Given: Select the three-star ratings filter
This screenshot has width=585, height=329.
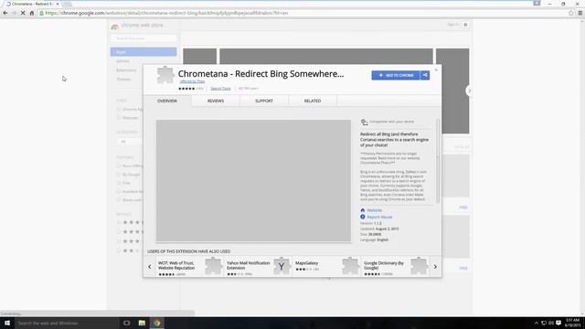Looking at the screenshot, I should pyautogui.click(x=119, y=241).
